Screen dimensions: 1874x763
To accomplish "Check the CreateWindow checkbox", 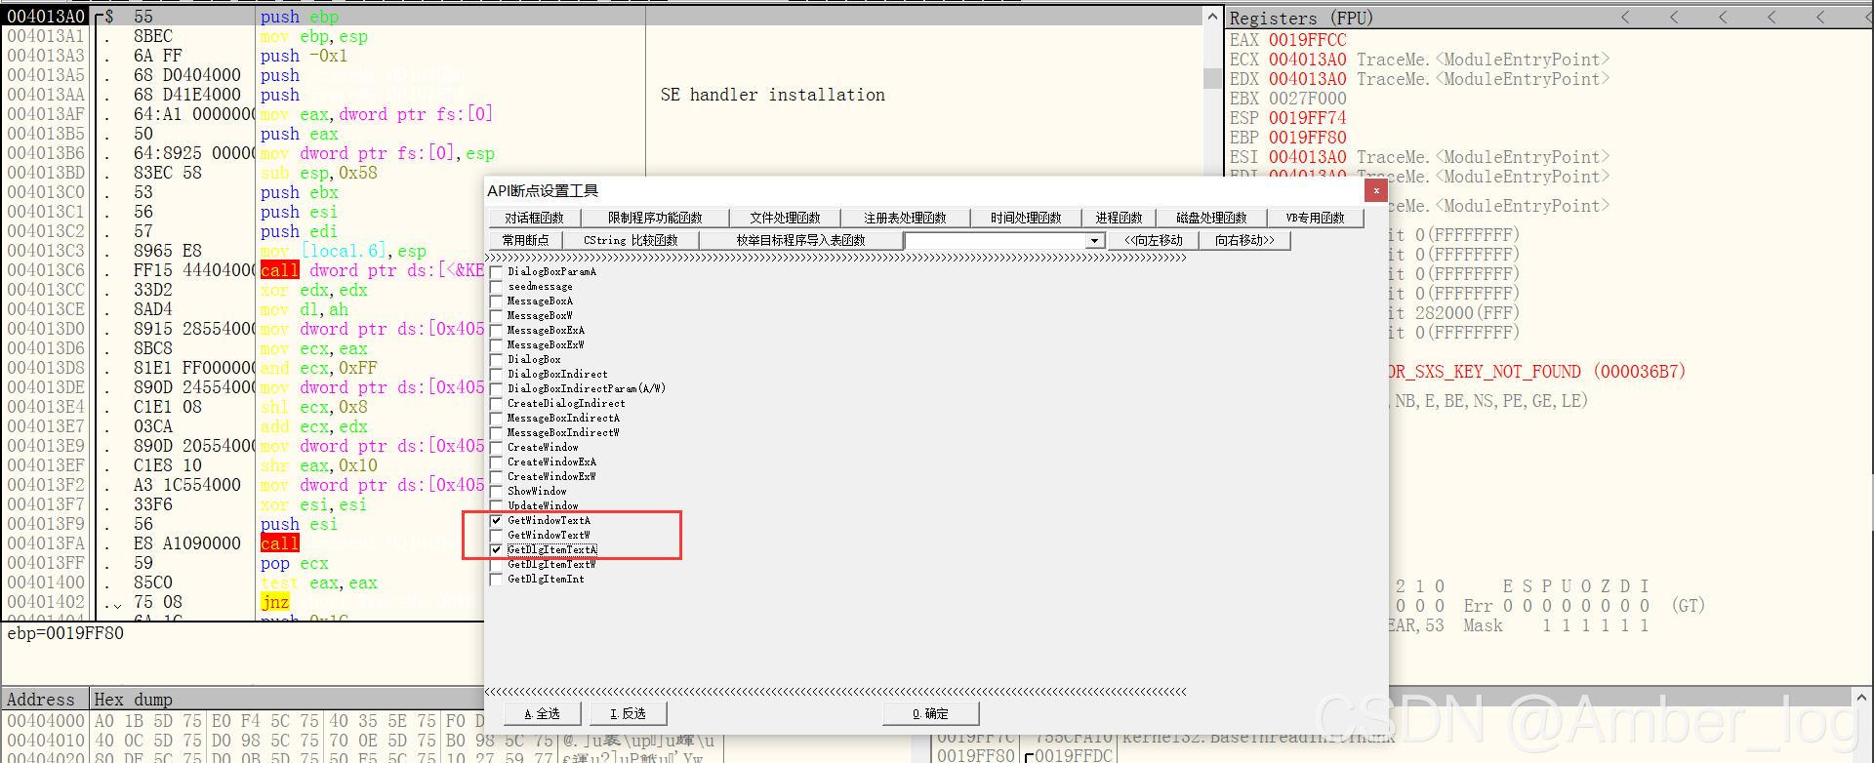I will click(497, 448).
